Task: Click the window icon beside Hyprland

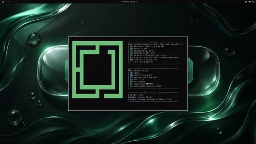Action: click(x=132, y=77)
